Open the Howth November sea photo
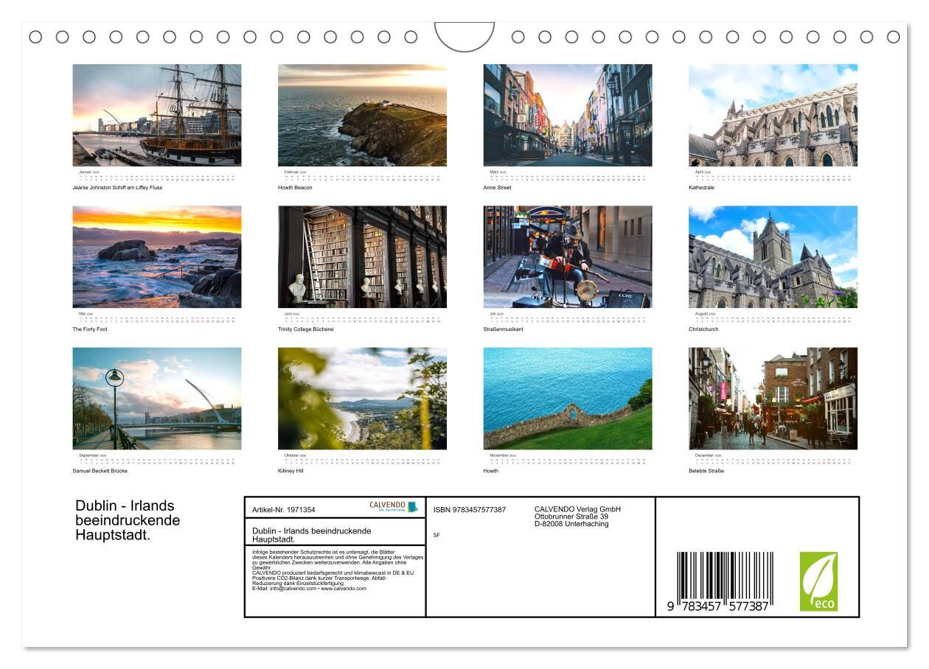 point(567,398)
